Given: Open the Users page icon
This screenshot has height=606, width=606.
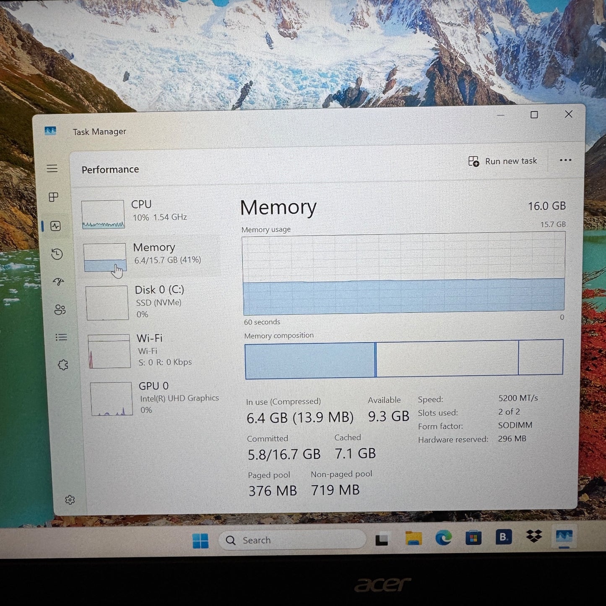Looking at the screenshot, I should [60, 310].
